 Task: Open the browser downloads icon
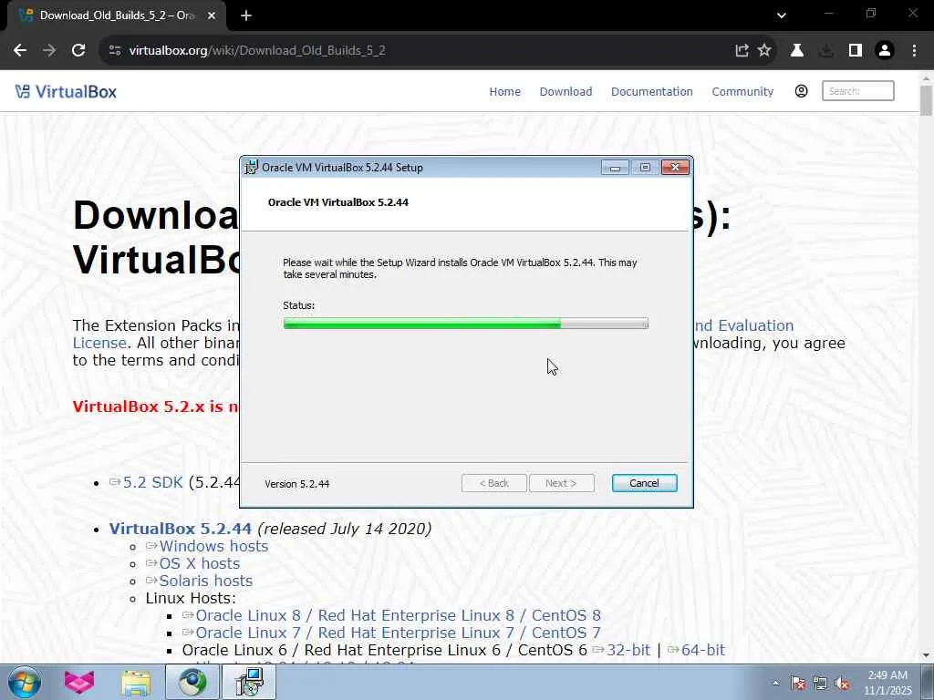coord(826,51)
